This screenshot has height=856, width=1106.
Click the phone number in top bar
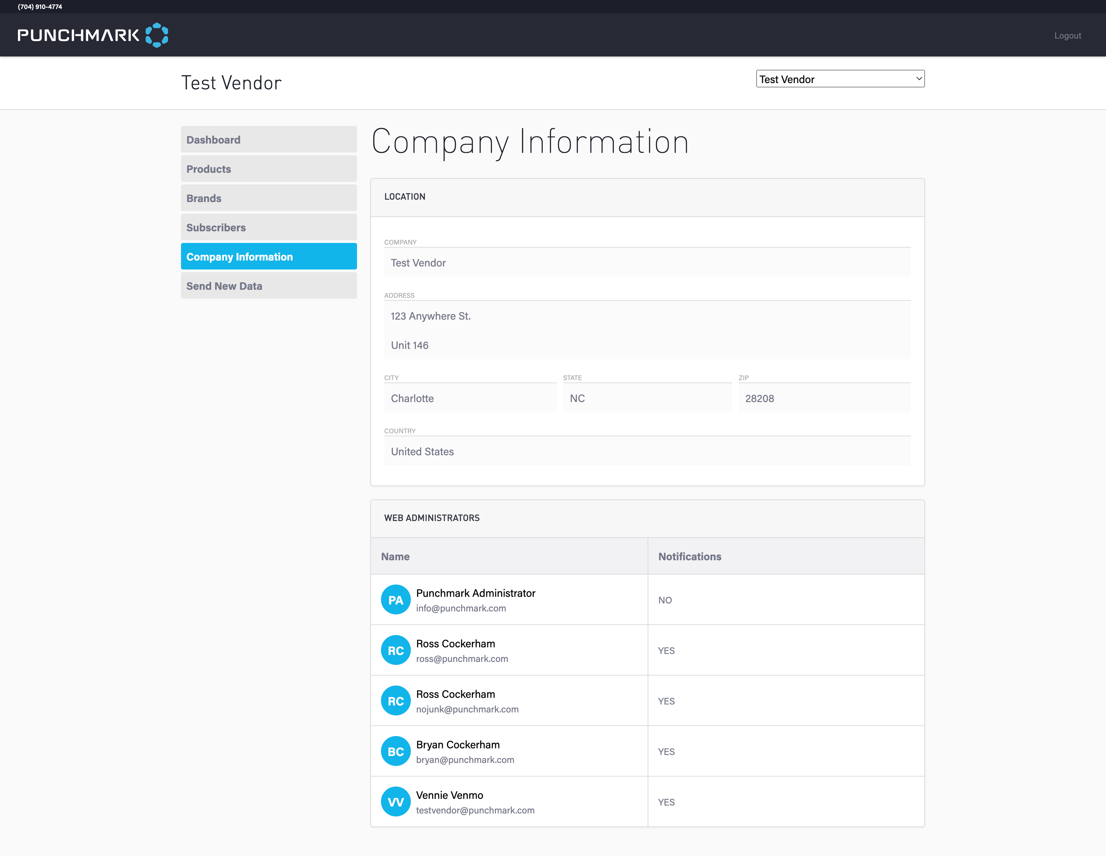(x=40, y=7)
